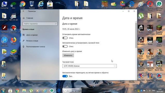The width and height of the screenshot is (165, 93).
Task: Open MPC-HC x64 player icon
Action: (13, 17)
